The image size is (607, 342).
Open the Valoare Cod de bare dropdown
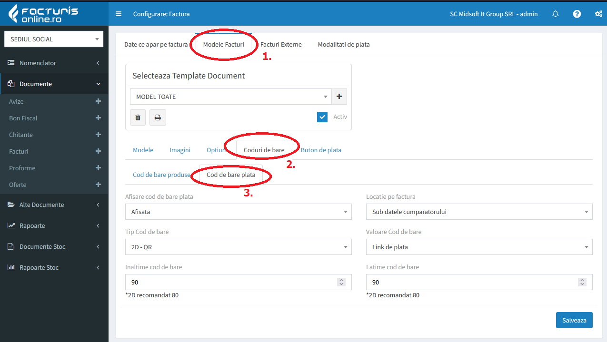click(x=479, y=247)
